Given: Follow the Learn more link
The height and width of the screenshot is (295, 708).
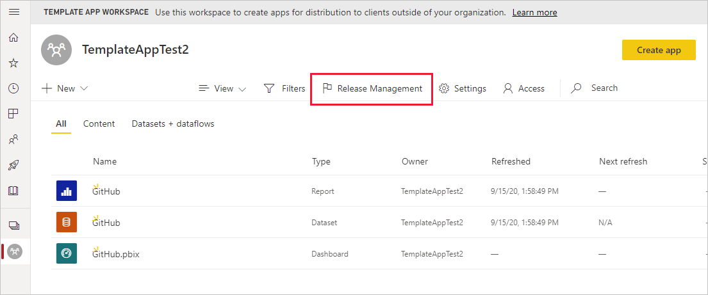Looking at the screenshot, I should point(534,12).
